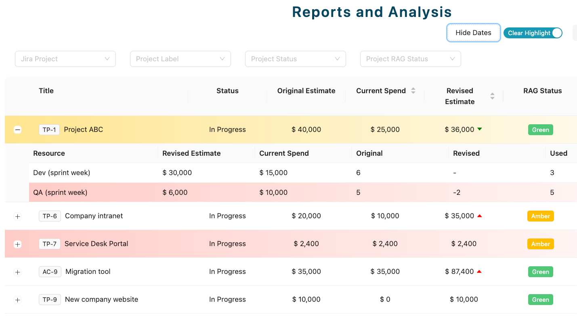Click the AC-9 issue key tag
Screen dimensions: 577x328
50,272
